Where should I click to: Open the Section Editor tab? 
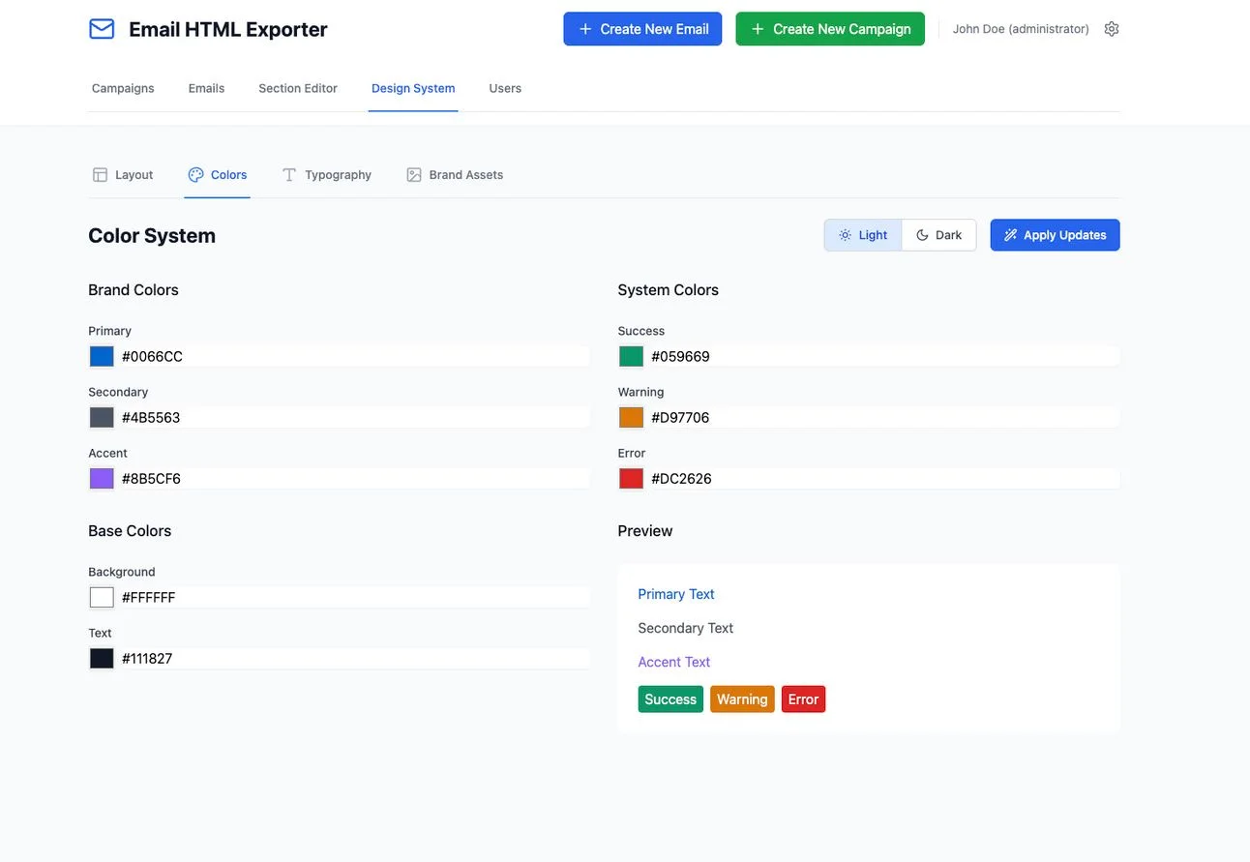pos(298,88)
